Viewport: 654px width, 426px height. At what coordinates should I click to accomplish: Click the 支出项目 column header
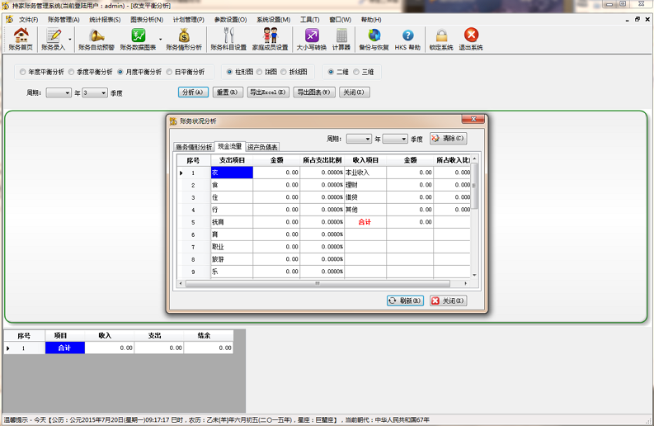pyautogui.click(x=232, y=160)
